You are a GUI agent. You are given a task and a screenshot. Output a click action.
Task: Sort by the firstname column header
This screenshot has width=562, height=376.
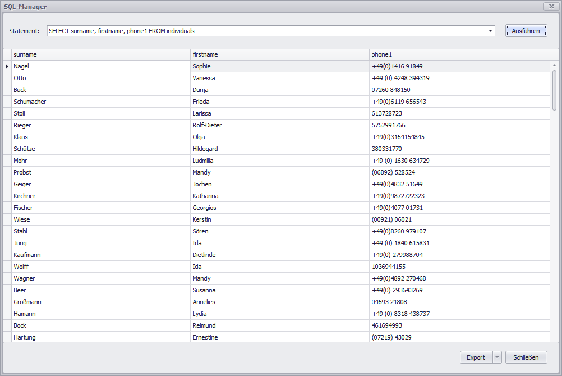(279, 54)
